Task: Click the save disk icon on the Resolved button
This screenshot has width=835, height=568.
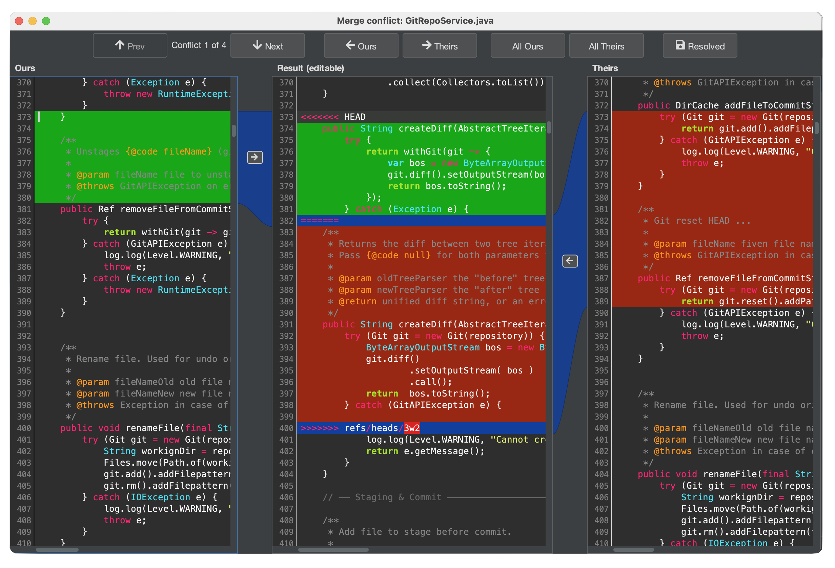Action: tap(680, 45)
